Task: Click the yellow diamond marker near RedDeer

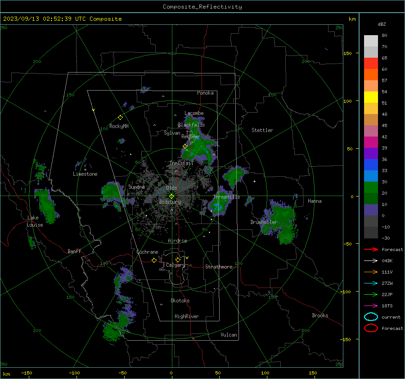Action: click(185, 146)
